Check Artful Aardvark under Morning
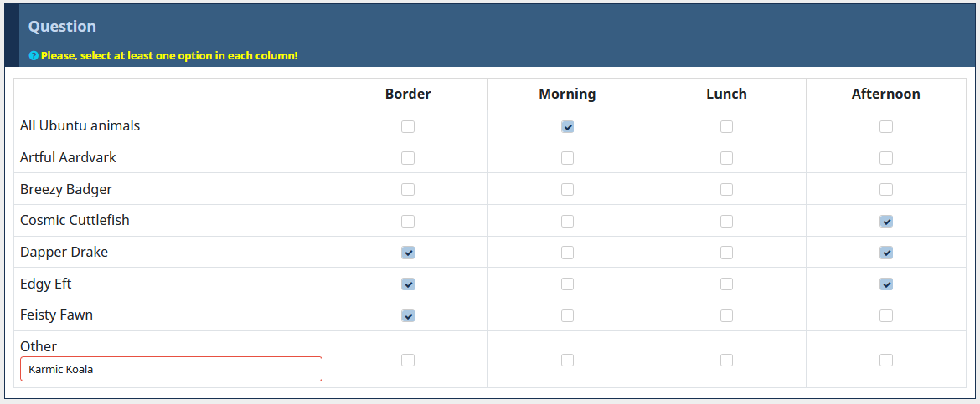Image resolution: width=980 pixels, height=404 pixels. (x=567, y=158)
